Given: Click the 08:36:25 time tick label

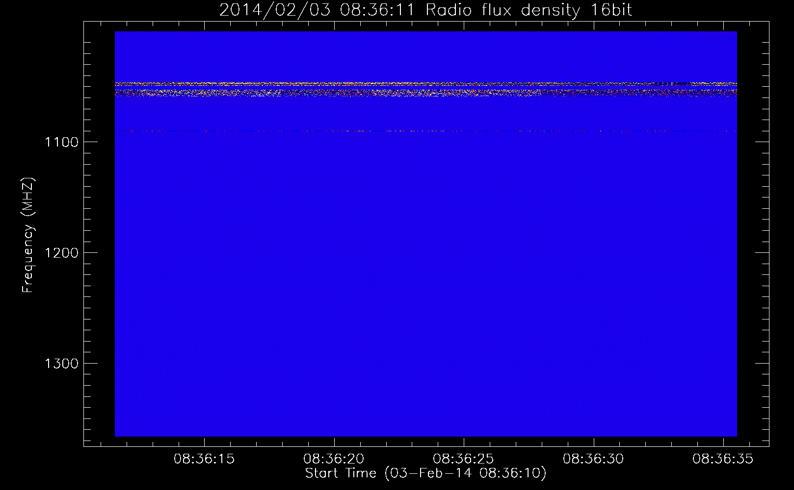Looking at the screenshot, I should [x=463, y=459].
